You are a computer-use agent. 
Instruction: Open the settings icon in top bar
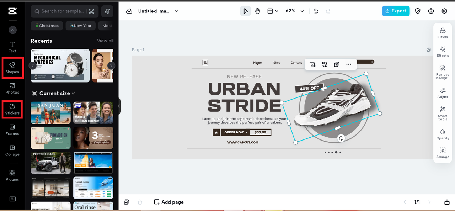coord(444,11)
